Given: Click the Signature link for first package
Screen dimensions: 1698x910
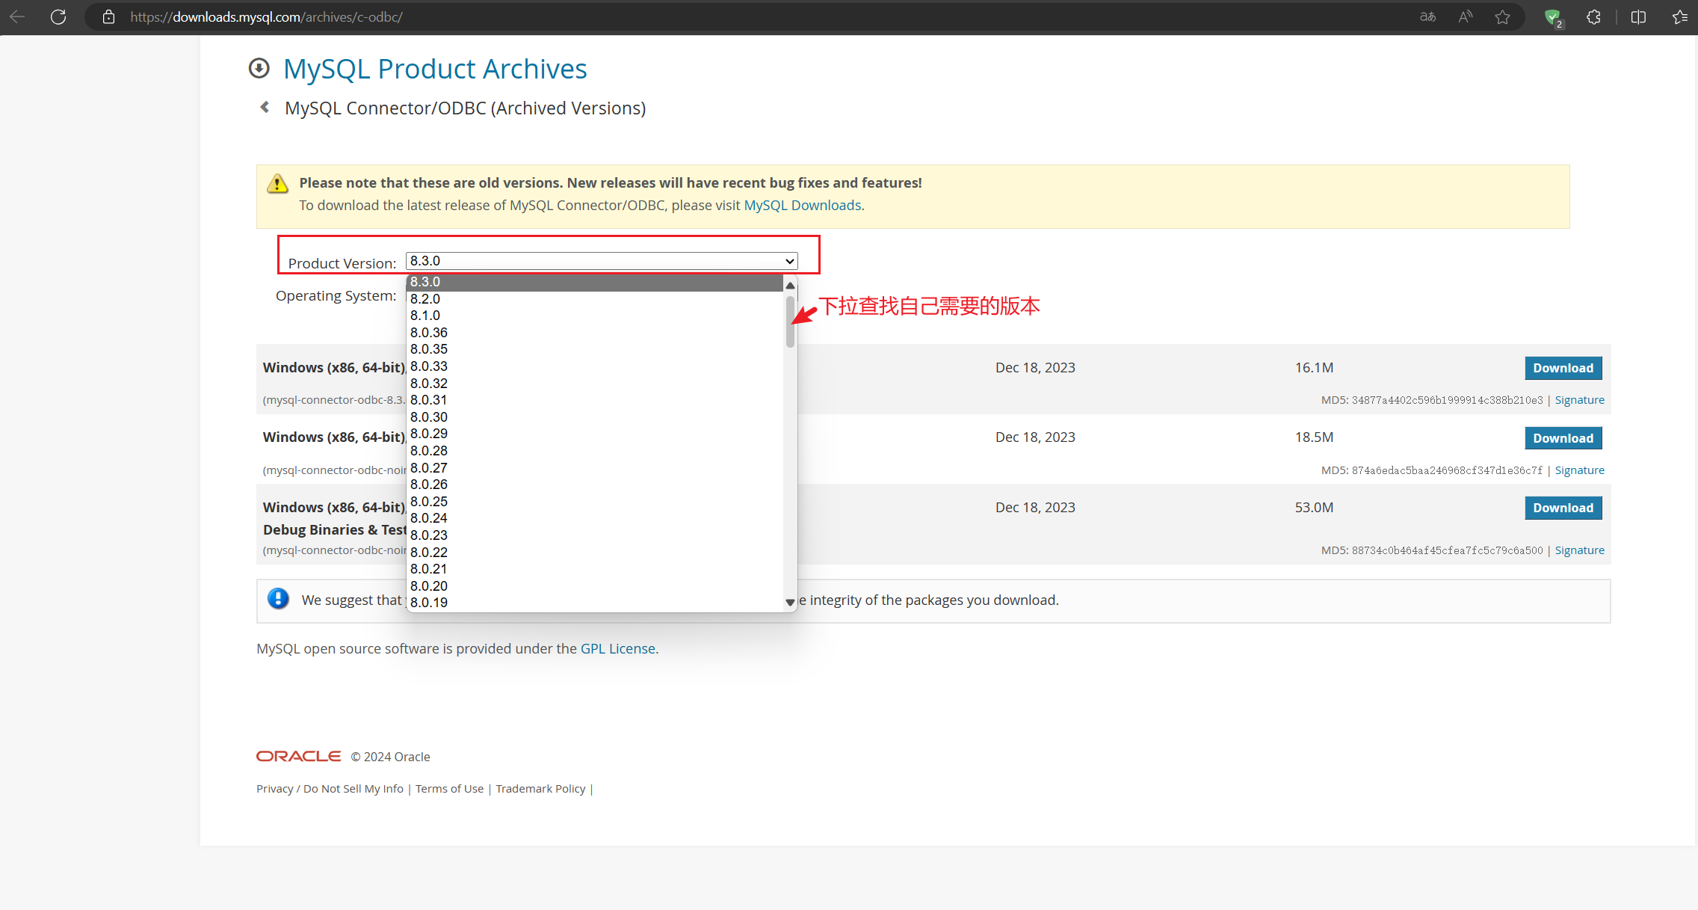Looking at the screenshot, I should (x=1580, y=399).
